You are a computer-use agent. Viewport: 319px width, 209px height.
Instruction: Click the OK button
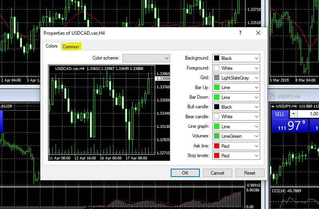pyautogui.click(x=185, y=173)
